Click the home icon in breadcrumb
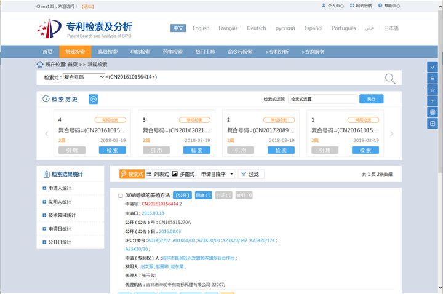Screen dimensions: 443x294 (40, 65)
